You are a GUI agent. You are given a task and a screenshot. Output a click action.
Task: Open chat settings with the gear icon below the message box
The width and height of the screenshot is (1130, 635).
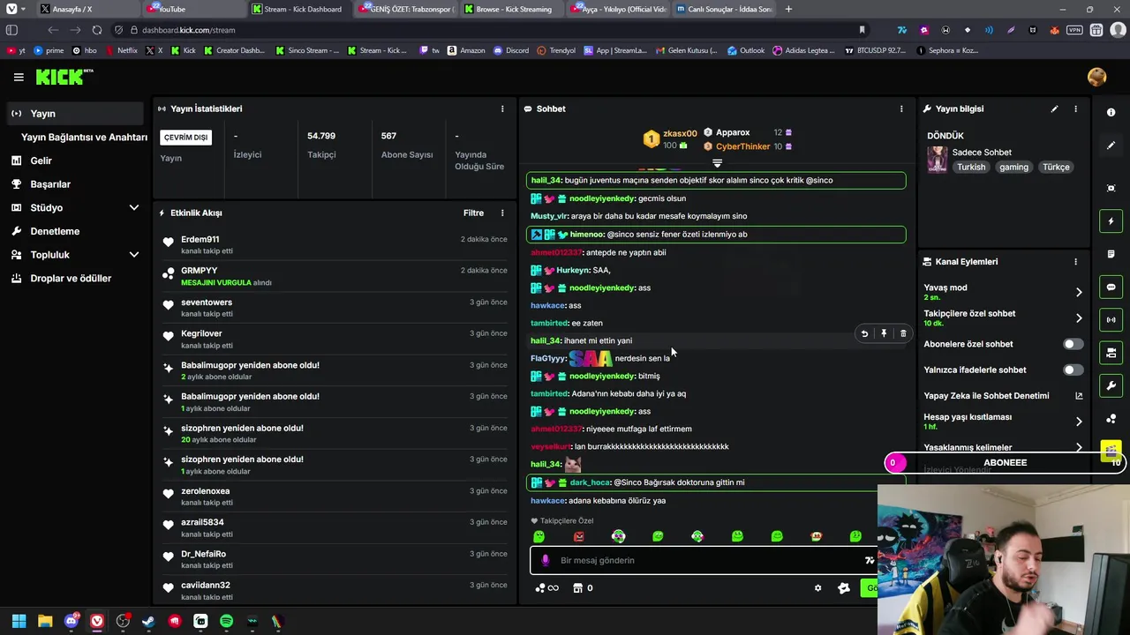point(817,588)
